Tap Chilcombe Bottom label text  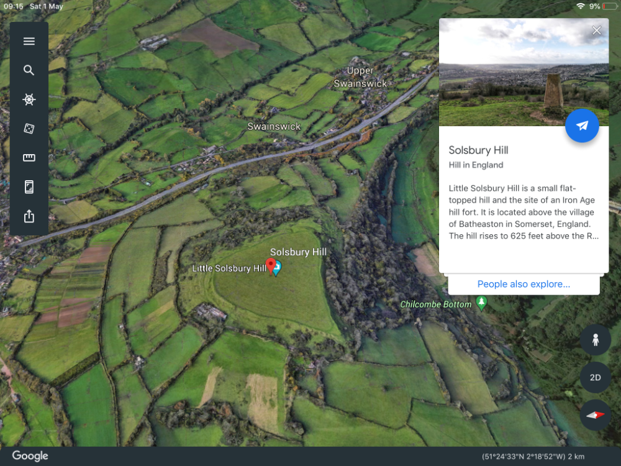436,304
